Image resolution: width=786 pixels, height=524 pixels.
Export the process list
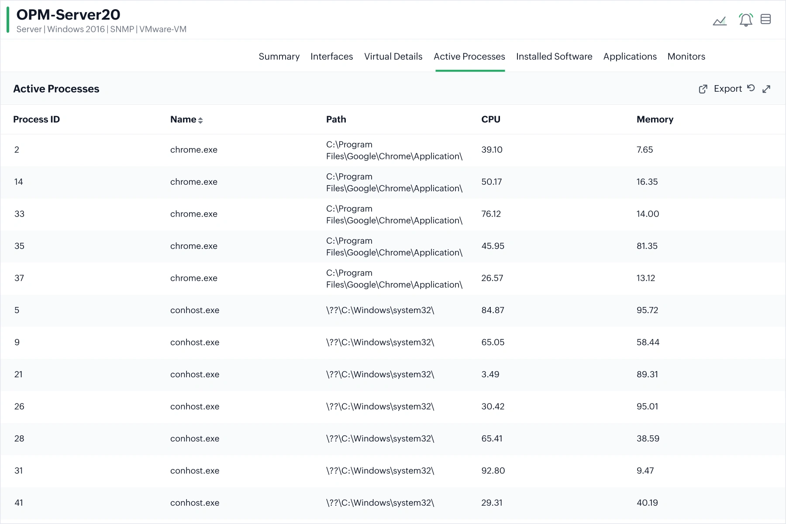pyautogui.click(x=727, y=89)
